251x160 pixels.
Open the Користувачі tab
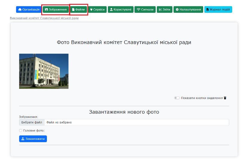tap(121, 10)
